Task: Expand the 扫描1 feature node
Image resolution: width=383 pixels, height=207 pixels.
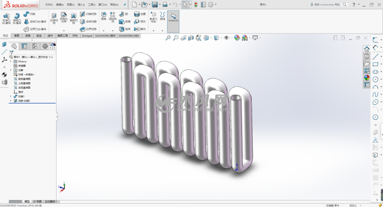Action: [12, 97]
